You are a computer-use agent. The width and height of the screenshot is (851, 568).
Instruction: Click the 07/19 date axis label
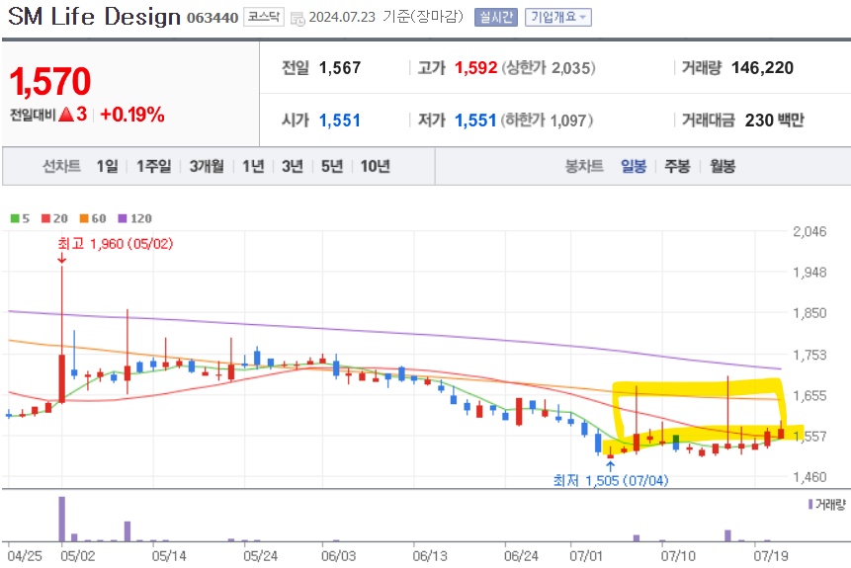pos(771,556)
